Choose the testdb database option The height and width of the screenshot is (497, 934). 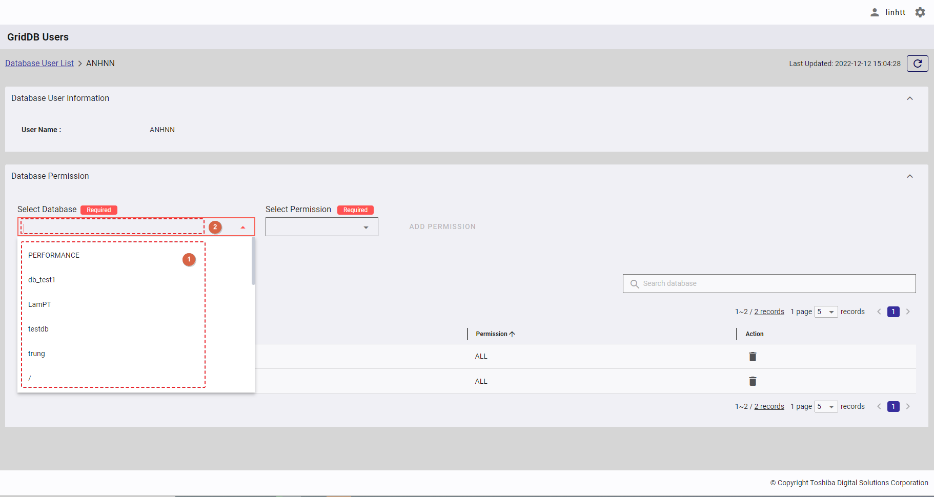[x=38, y=329]
